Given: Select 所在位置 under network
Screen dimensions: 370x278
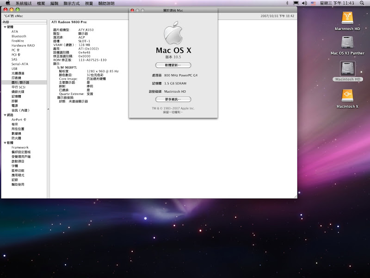Looking at the screenshot, I should pos(18,129).
